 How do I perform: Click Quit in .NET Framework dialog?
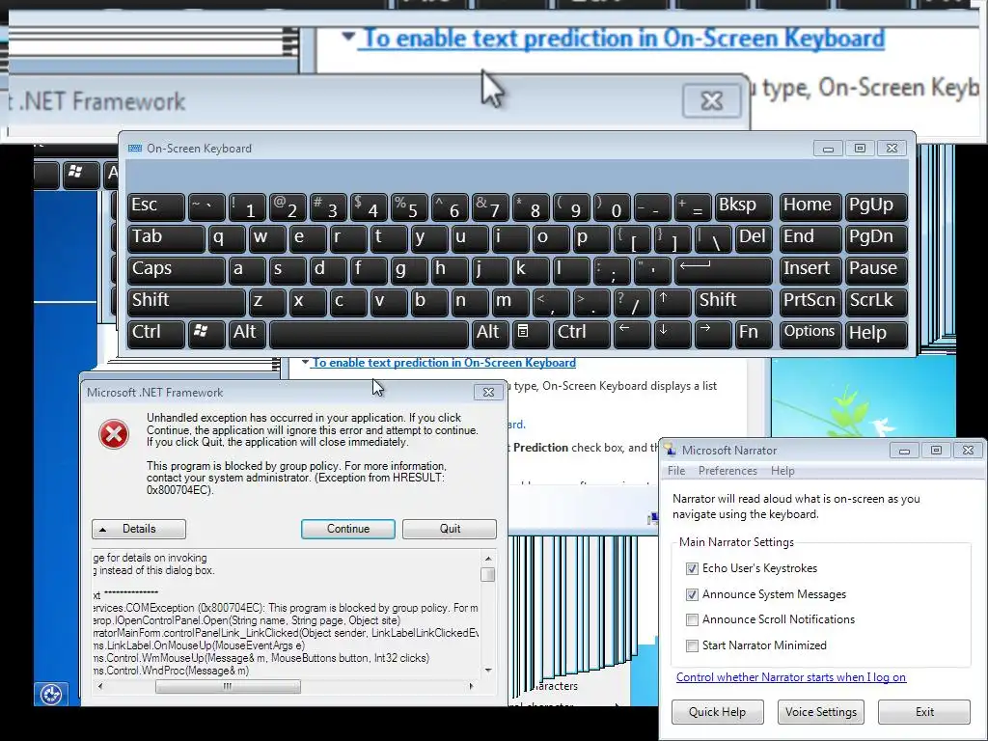(x=450, y=529)
